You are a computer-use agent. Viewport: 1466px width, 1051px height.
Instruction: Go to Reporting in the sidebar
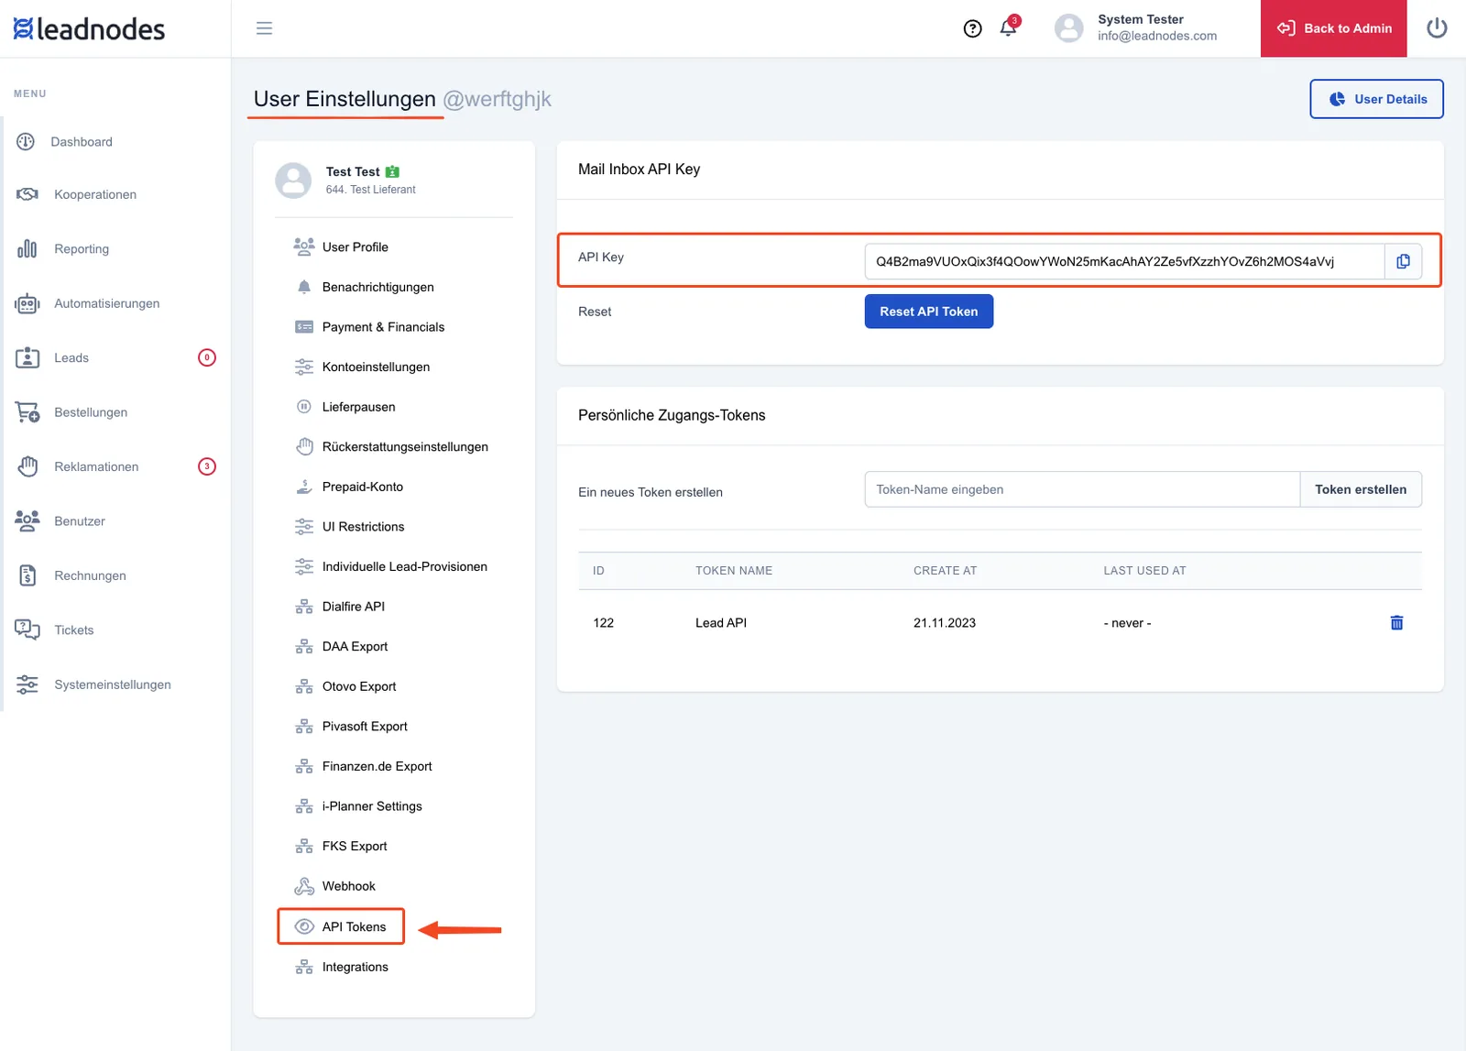(x=82, y=249)
